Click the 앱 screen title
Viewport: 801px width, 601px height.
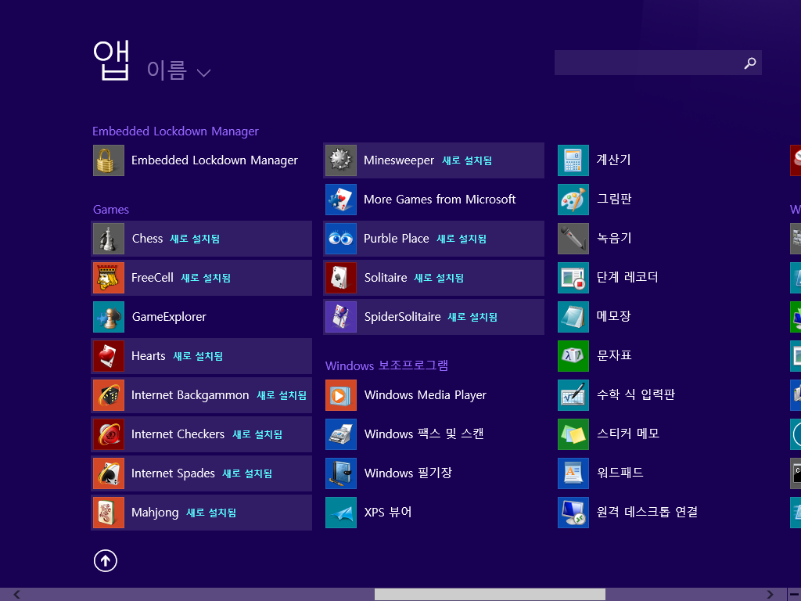tap(111, 60)
